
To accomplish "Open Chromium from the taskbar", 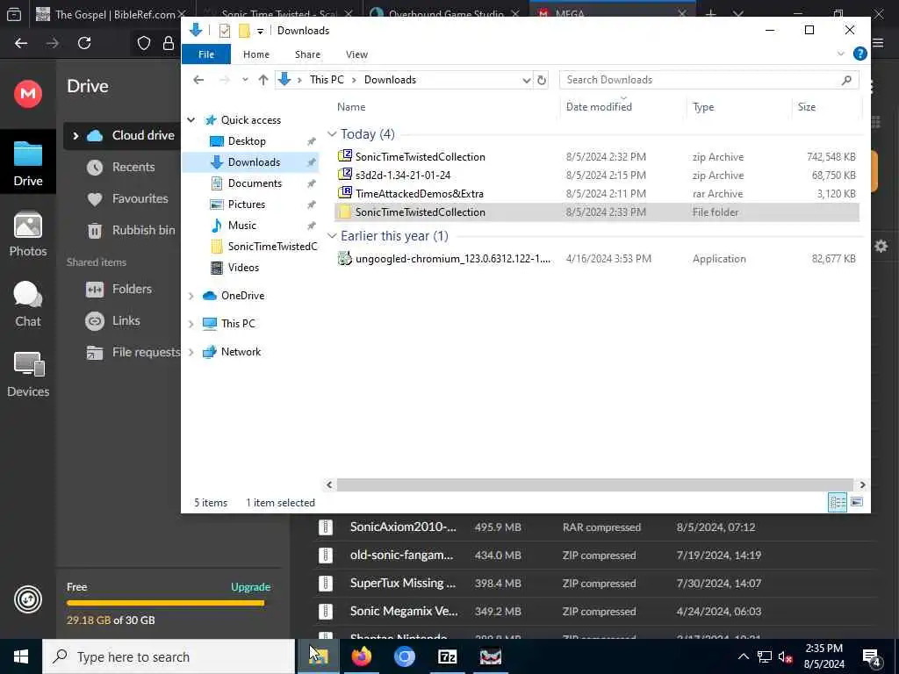I will [404, 656].
